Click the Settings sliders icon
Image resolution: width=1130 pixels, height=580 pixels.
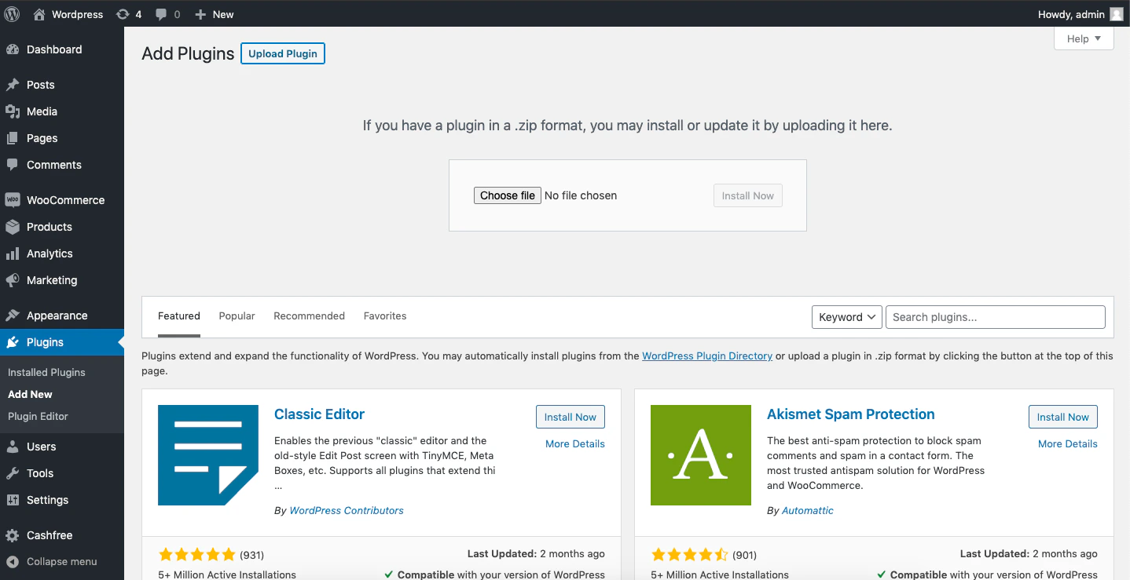coord(12,500)
